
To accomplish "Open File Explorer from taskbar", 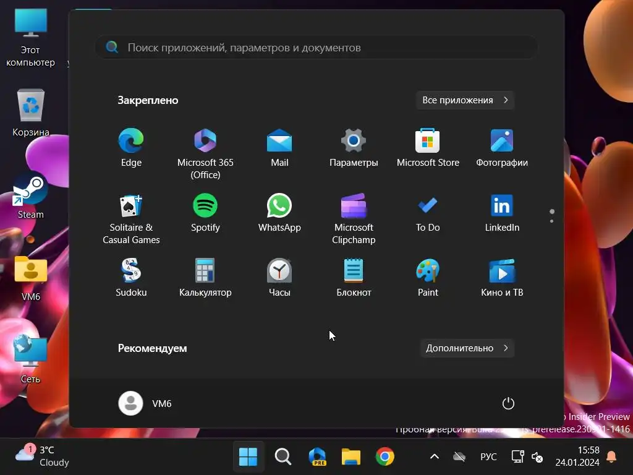I will click(351, 457).
